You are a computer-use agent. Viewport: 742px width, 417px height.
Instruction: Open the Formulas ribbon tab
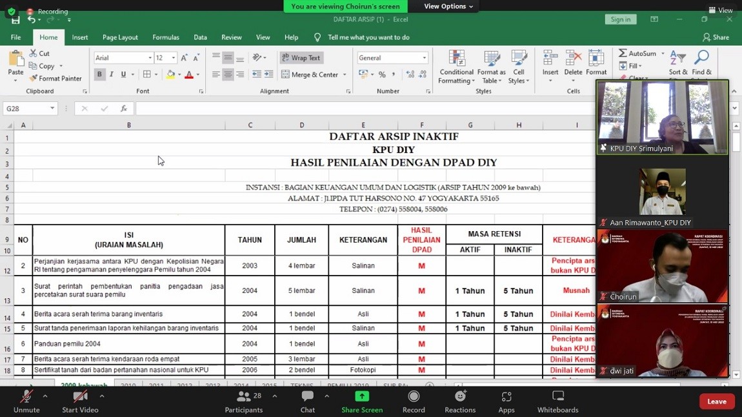pyautogui.click(x=166, y=37)
